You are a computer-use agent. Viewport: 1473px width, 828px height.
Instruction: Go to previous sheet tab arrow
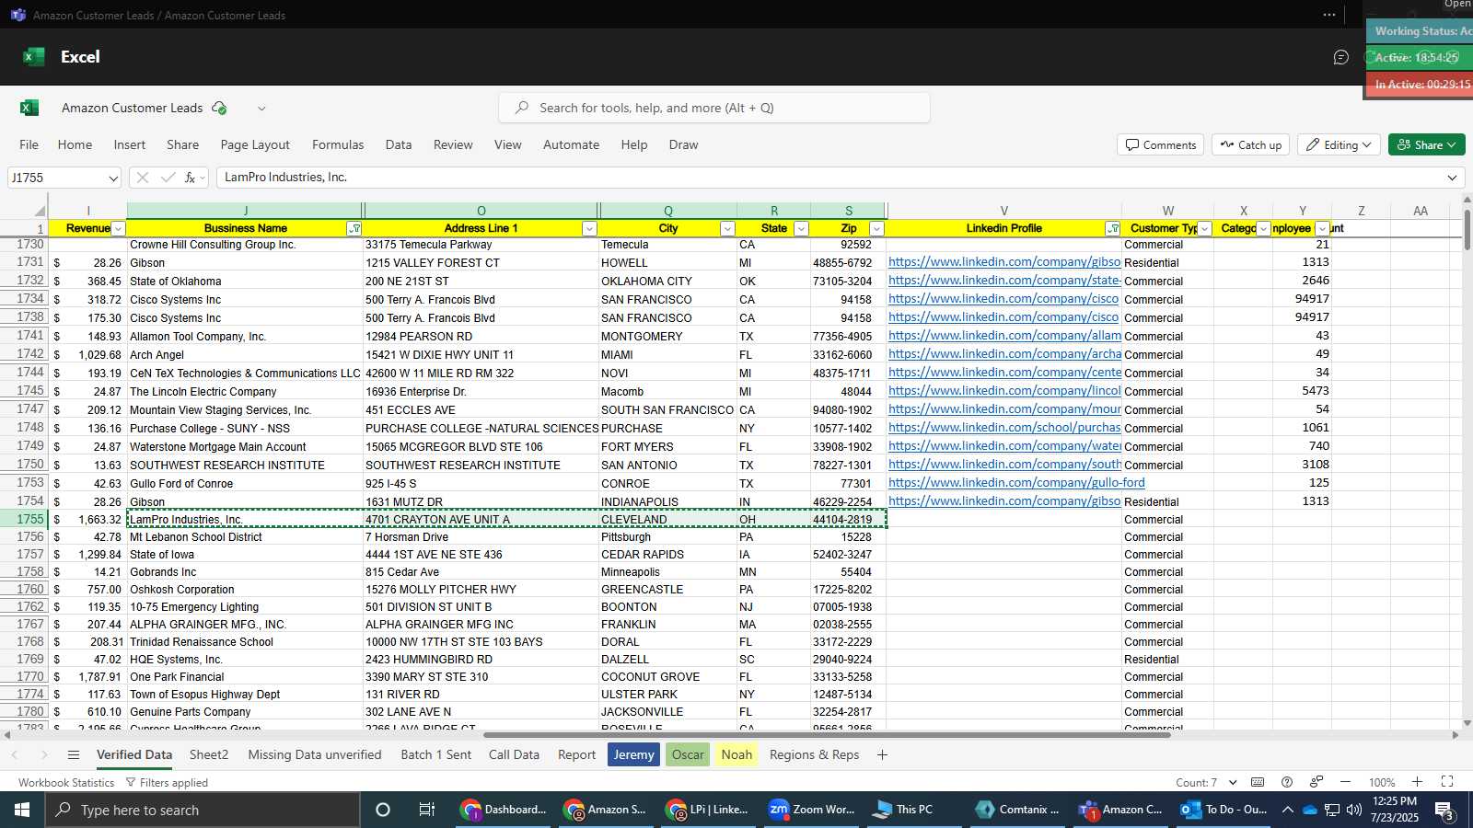(15, 754)
